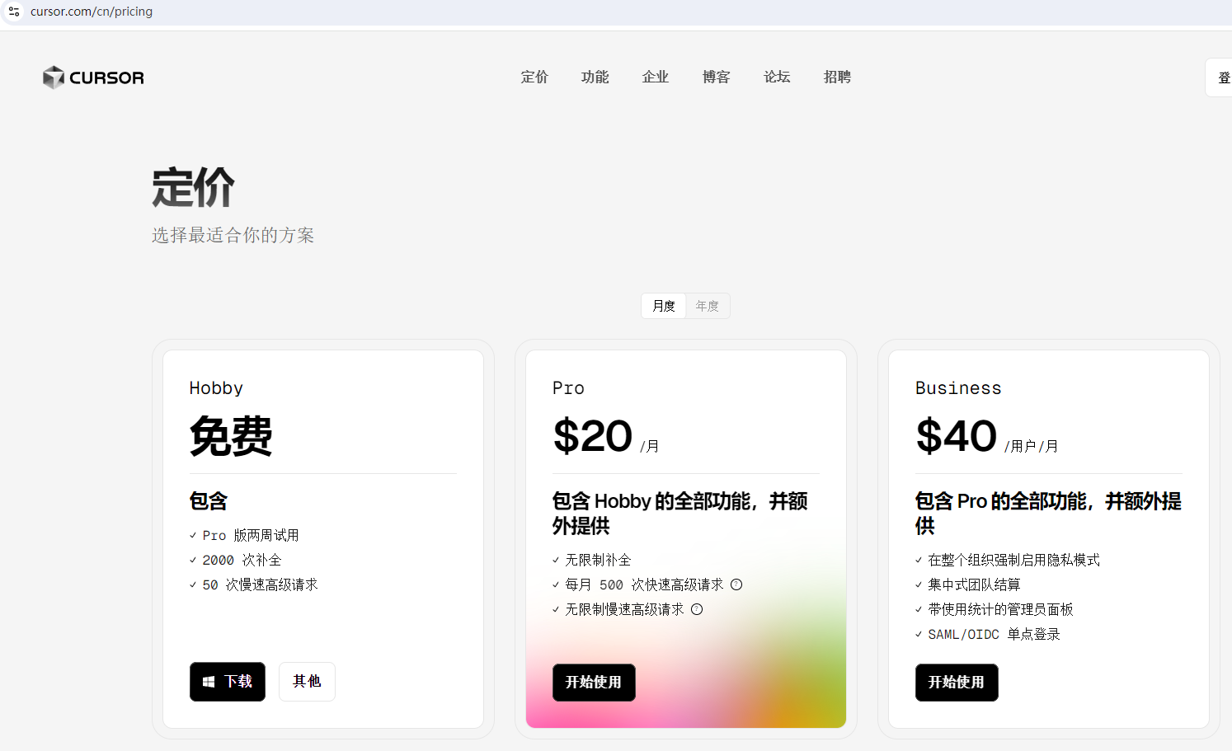Viewport: 1232px width, 751px height.
Task: Click the site info icon in address bar
Action: (14, 12)
